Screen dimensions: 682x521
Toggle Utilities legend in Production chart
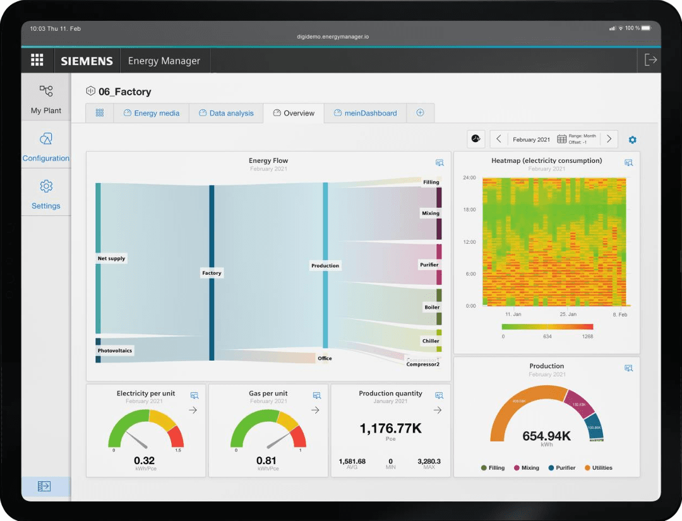598,468
